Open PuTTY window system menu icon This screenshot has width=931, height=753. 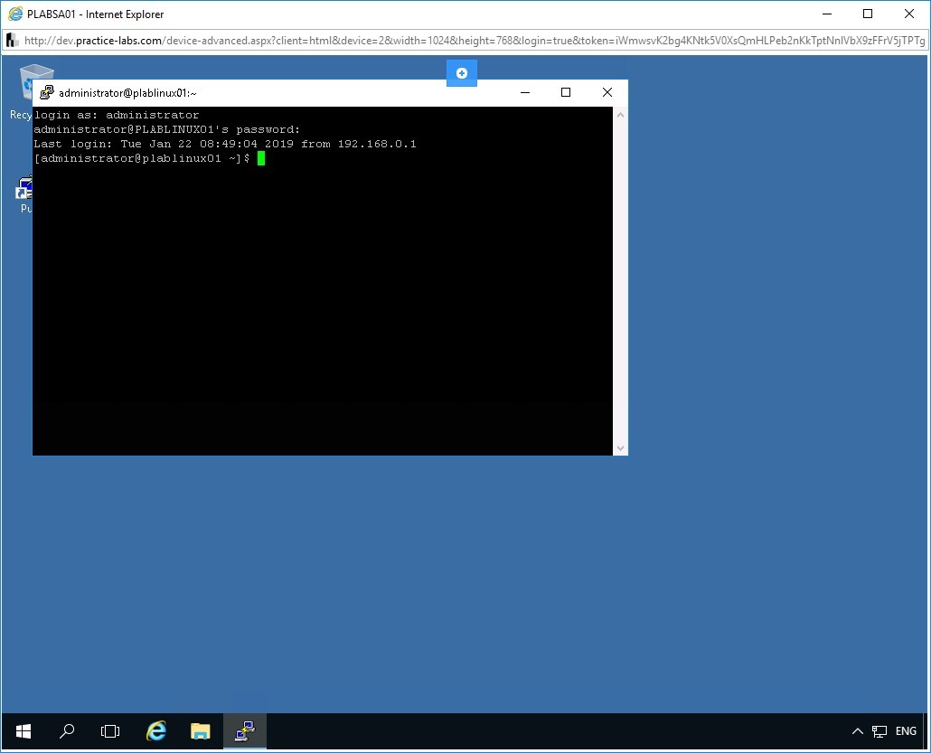coord(46,92)
